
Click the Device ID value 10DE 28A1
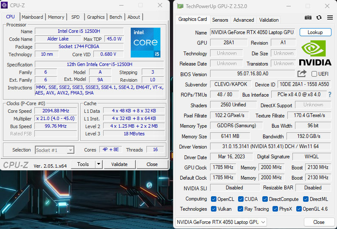[x=304, y=84]
